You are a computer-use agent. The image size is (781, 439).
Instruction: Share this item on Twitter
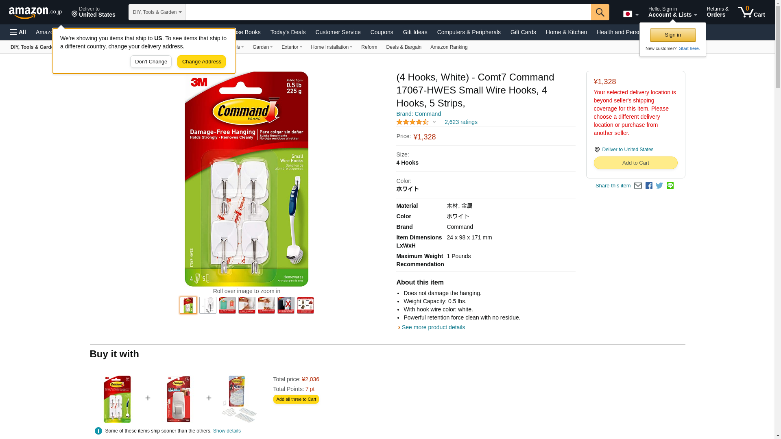pyautogui.click(x=659, y=186)
